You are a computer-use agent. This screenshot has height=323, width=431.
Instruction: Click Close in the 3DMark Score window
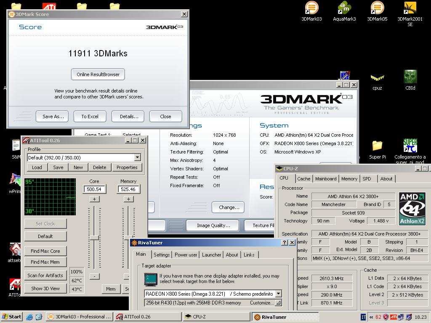[165, 116]
